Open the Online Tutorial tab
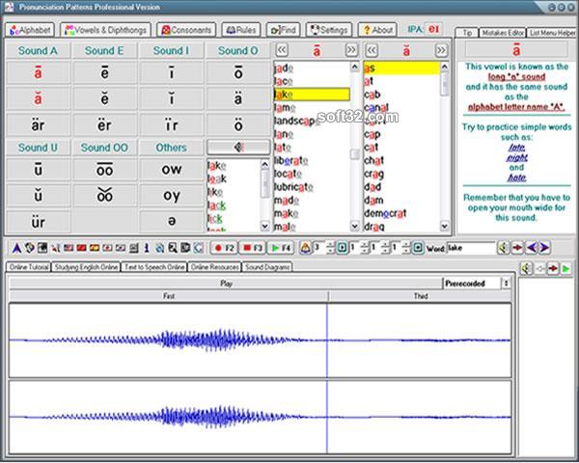579x463 pixels. click(29, 267)
